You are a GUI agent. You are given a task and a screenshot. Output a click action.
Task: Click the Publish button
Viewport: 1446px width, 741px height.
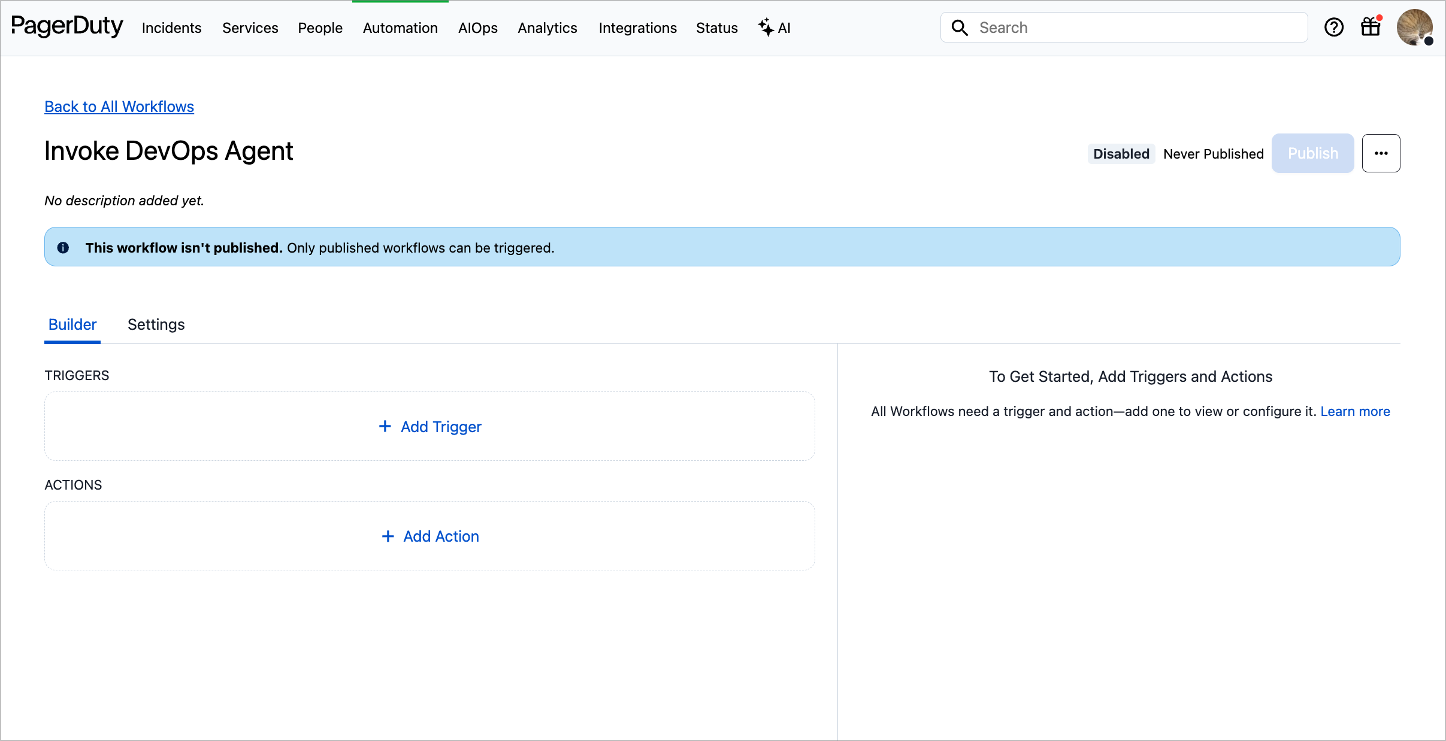(1312, 153)
